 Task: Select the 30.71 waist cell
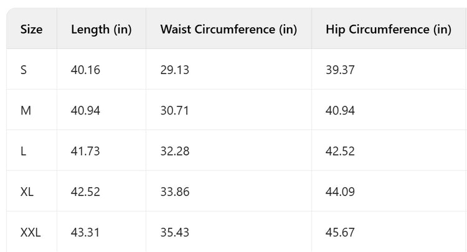point(174,110)
